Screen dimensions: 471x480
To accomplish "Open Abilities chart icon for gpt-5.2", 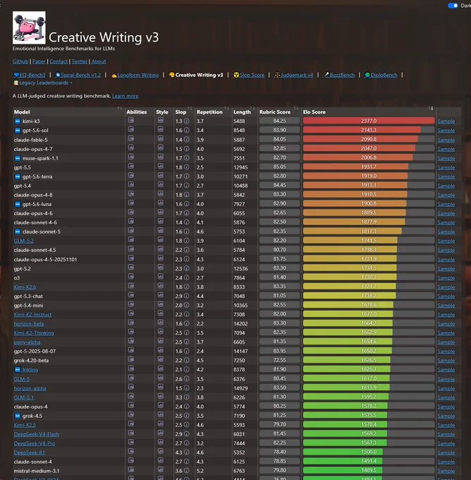I will pyautogui.click(x=130, y=268).
